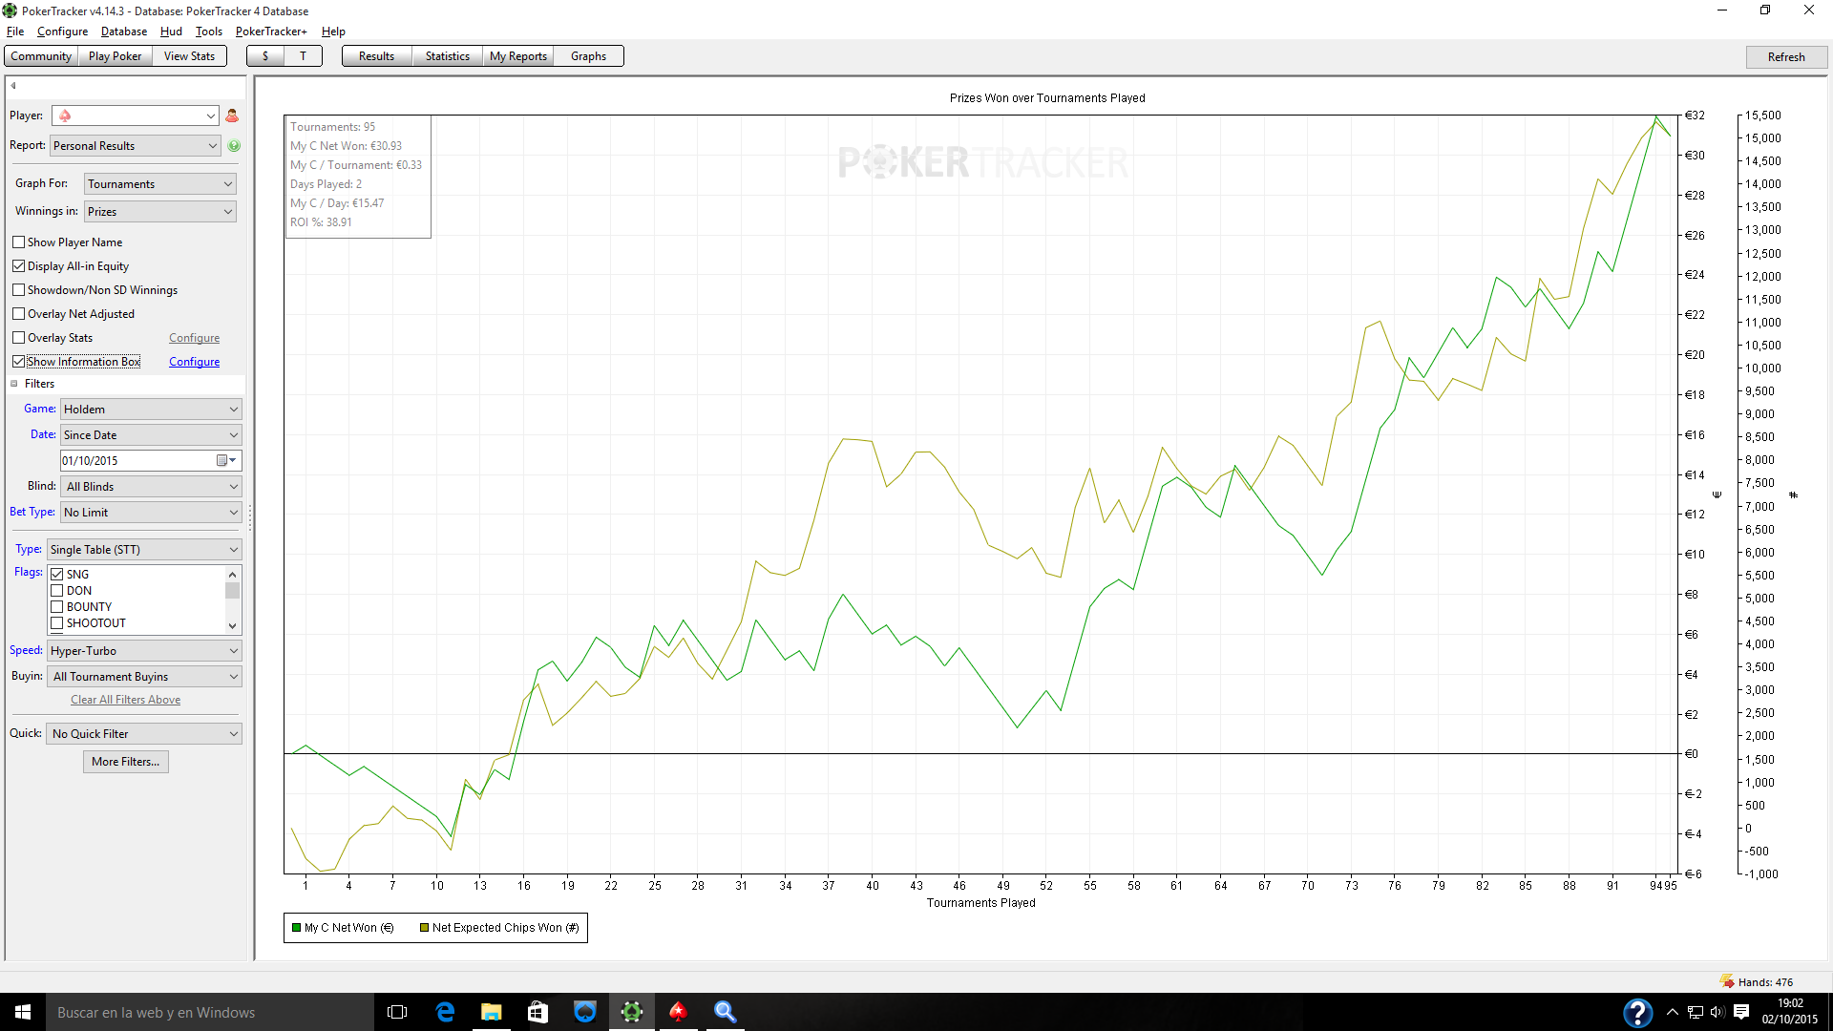Open the Blind All Blinds dropdown
Viewport: 1833px width, 1031px height.
(x=151, y=487)
